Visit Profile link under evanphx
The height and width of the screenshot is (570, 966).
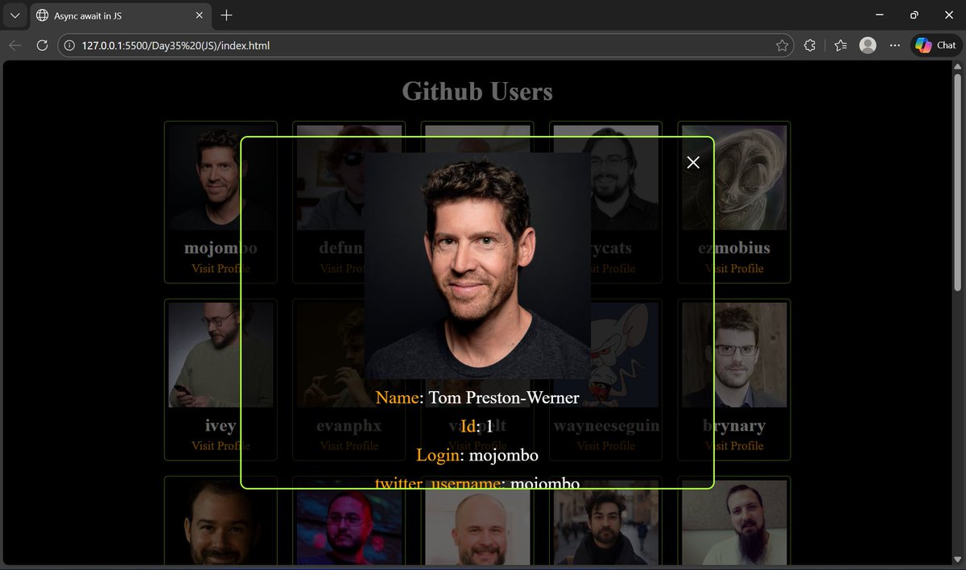pyautogui.click(x=349, y=445)
